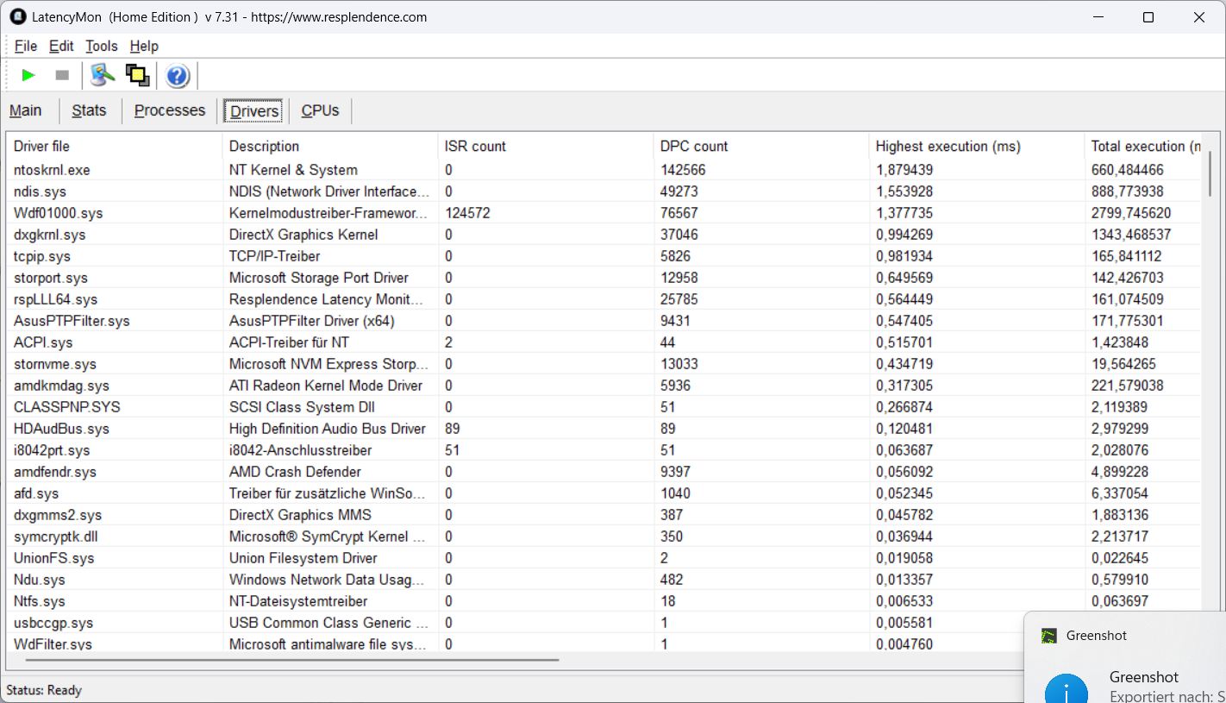Sort by the Driver file column header
1226x703 pixels.
115,147
